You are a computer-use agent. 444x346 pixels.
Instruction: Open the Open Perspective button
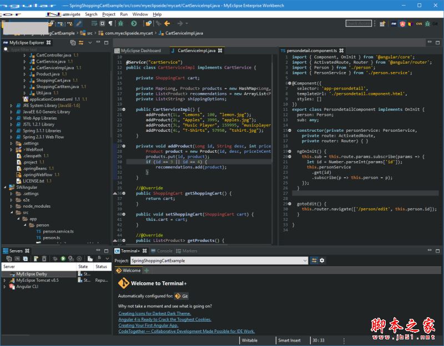tap(382, 24)
